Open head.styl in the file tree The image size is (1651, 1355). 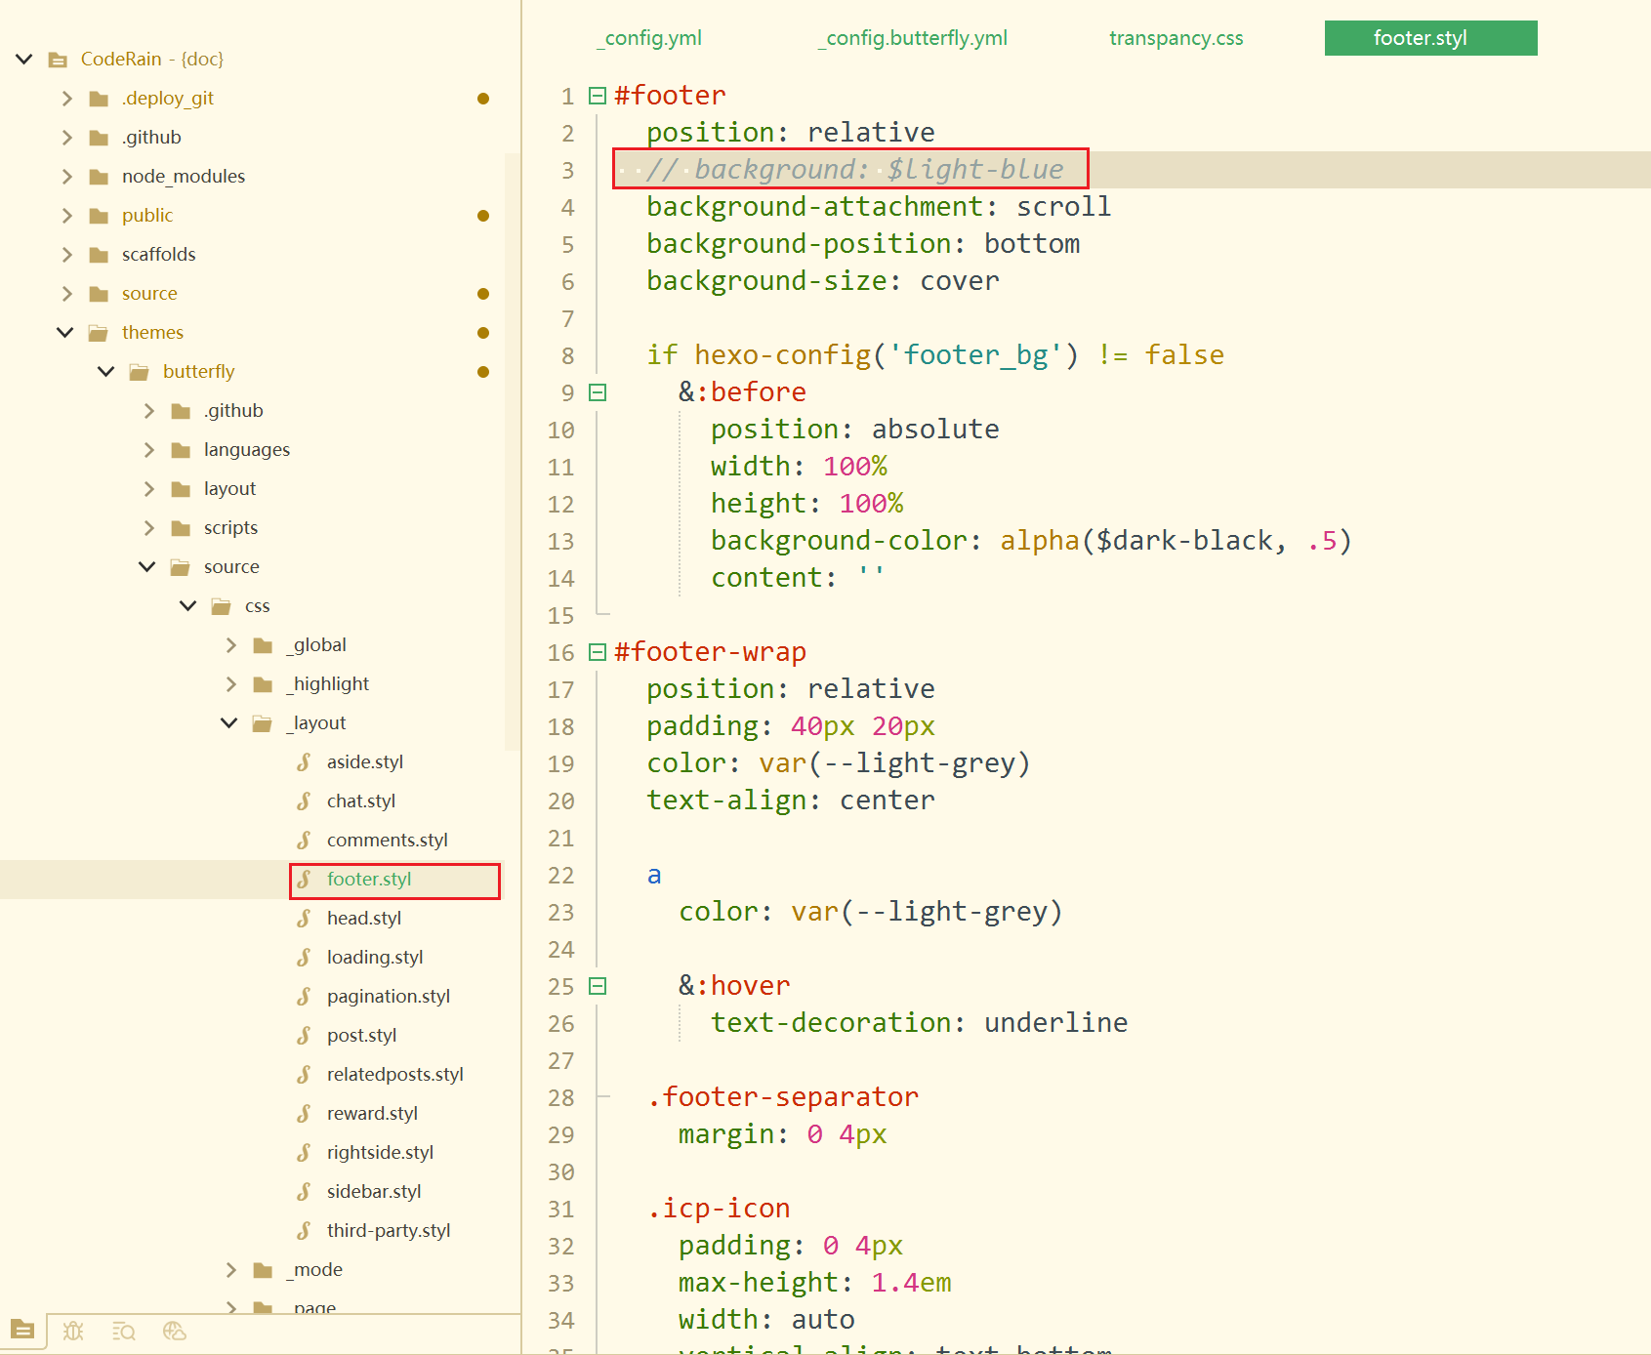[x=363, y=919]
